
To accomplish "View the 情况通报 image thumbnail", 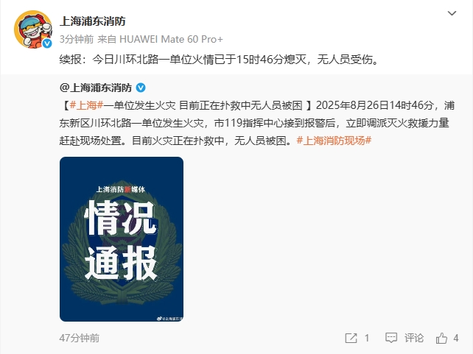I will pyautogui.click(x=122, y=239).
